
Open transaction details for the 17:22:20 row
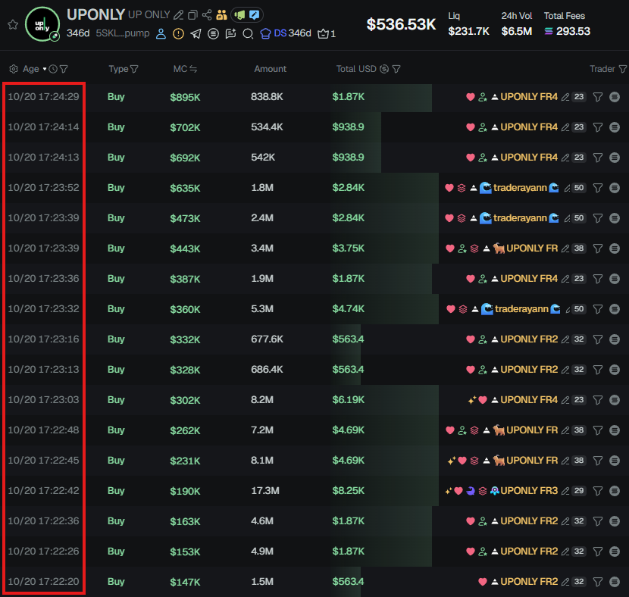[615, 582]
